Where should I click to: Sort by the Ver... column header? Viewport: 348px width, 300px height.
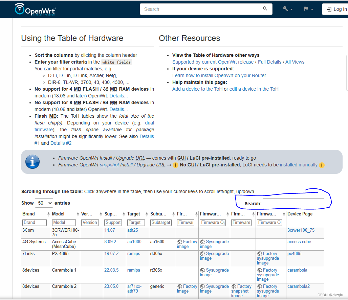[x=91, y=214]
